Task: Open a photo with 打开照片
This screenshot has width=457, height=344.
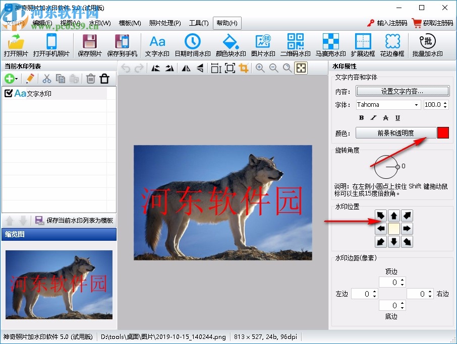Action: click(16, 45)
